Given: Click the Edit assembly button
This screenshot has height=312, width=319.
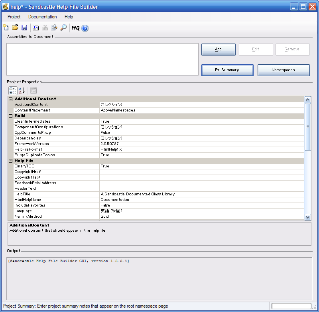Looking at the screenshot, I should click(x=256, y=49).
